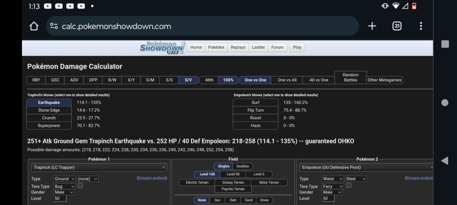Tap first YouTube notification icon in status bar
Image resolution: width=457 pixels, height=205 pixels.
tap(48, 6)
